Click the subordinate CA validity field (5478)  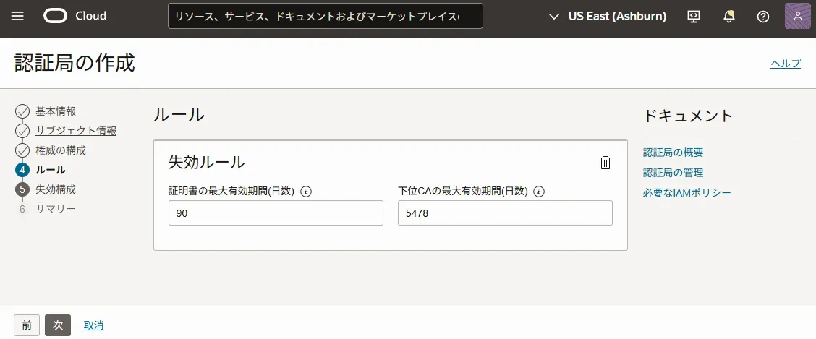coord(505,213)
